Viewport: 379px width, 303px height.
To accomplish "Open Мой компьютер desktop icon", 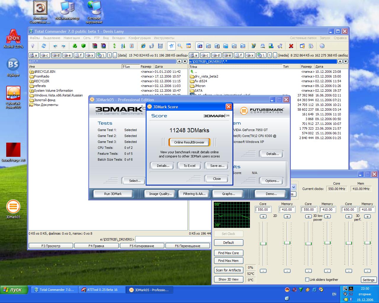I will (x=67, y=10).
